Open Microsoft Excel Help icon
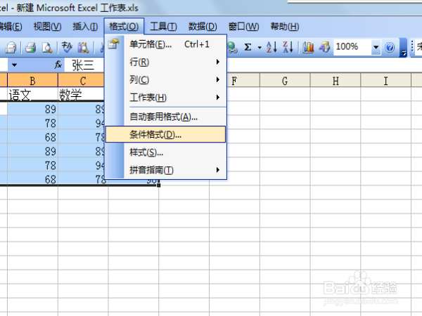The width and height of the screenshot is (422, 316). click(390, 48)
